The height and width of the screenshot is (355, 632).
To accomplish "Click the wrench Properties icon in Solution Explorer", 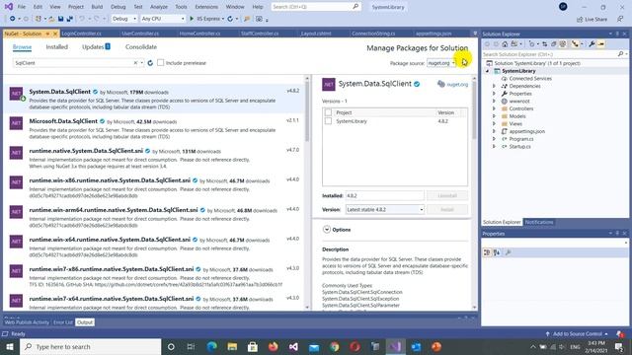I will click(592, 44).
